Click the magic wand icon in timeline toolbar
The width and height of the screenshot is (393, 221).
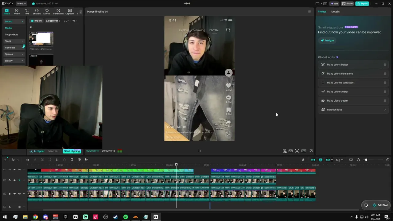tap(87, 160)
